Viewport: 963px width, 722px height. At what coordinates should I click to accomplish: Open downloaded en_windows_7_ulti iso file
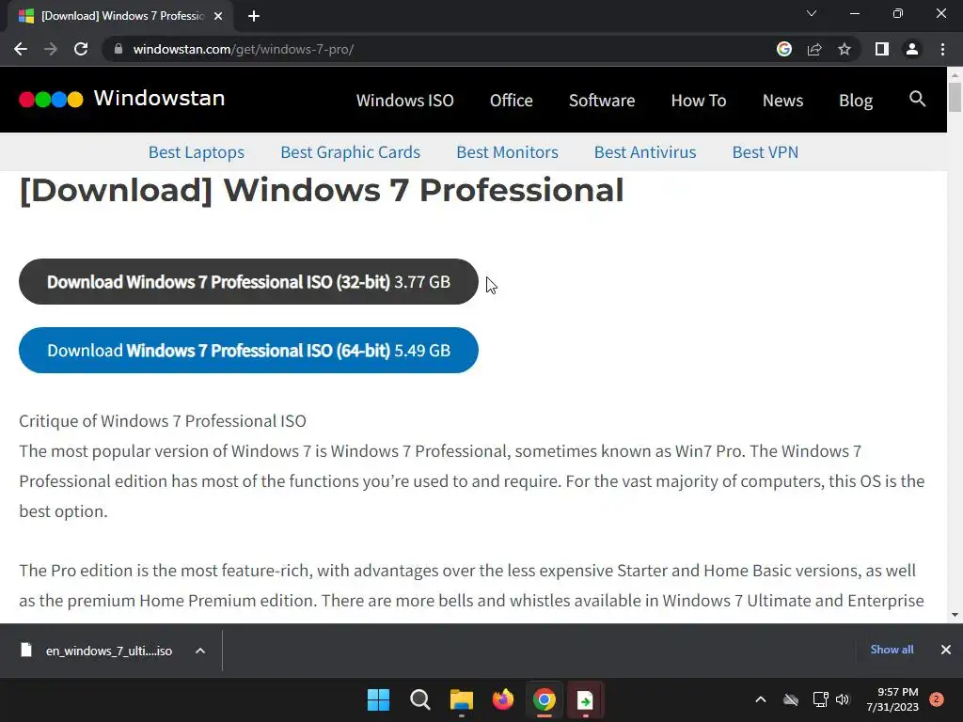pyautogui.click(x=98, y=651)
